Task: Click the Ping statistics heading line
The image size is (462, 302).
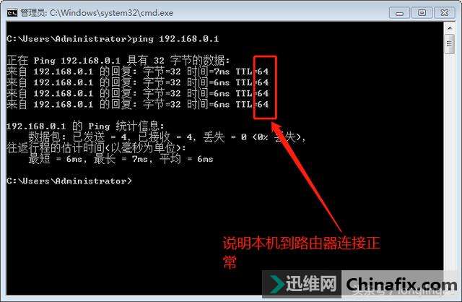Action: [x=85, y=126]
